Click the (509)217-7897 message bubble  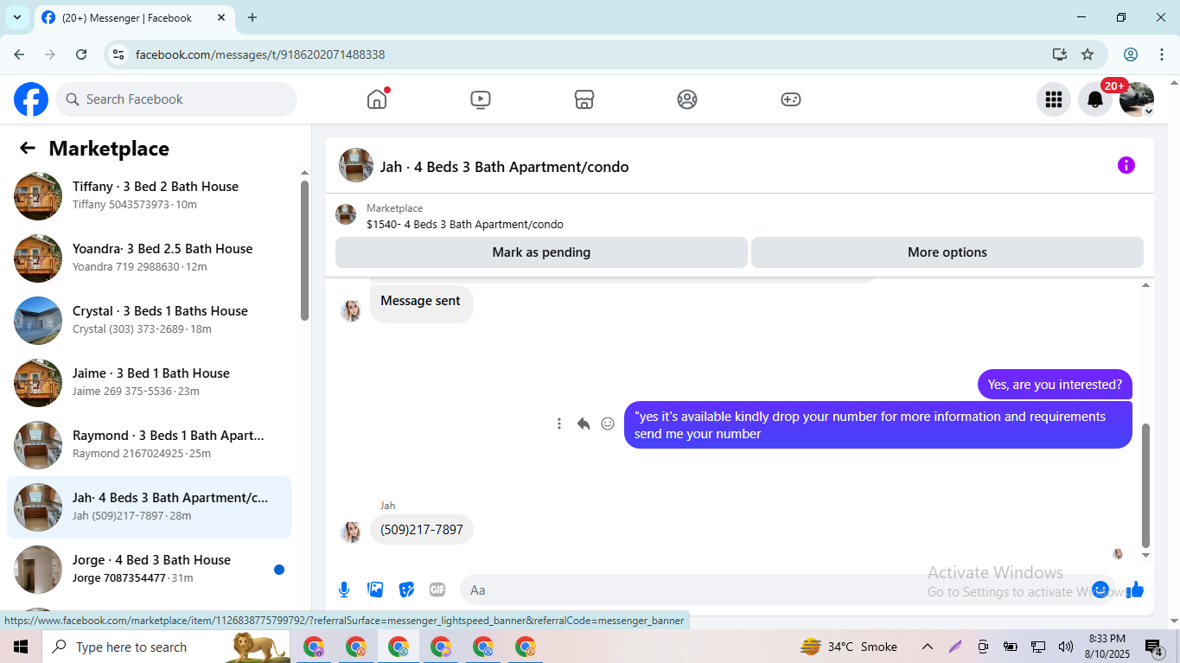pos(422,530)
